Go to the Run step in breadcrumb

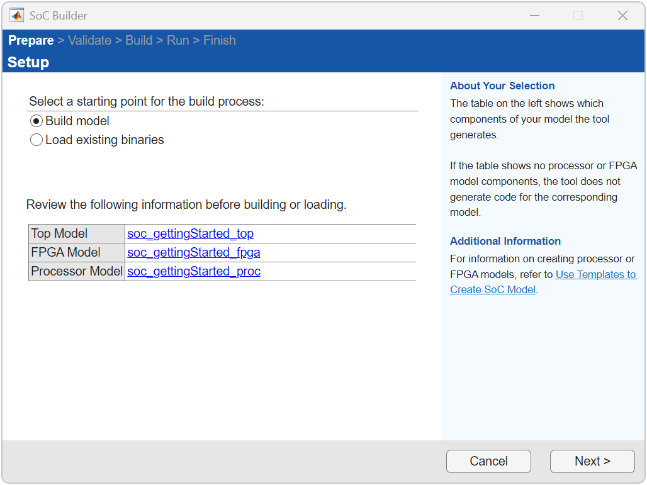click(177, 40)
